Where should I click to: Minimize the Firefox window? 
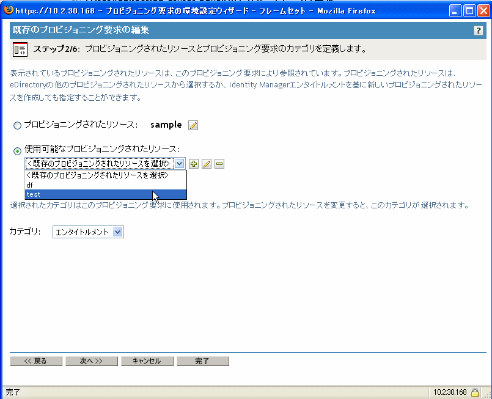(455, 11)
